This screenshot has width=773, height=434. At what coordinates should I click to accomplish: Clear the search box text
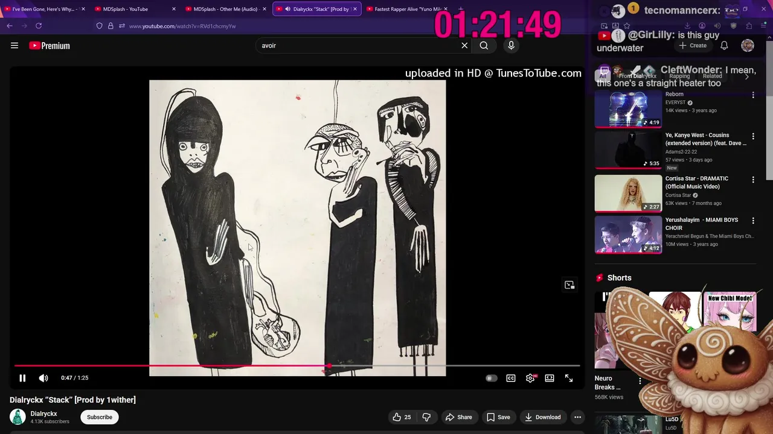point(464,45)
